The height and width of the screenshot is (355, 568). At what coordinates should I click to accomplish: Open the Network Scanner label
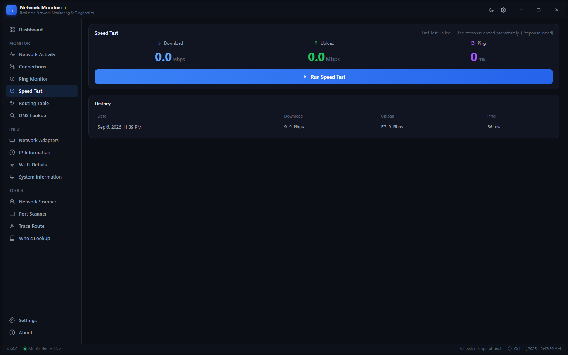(38, 202)
